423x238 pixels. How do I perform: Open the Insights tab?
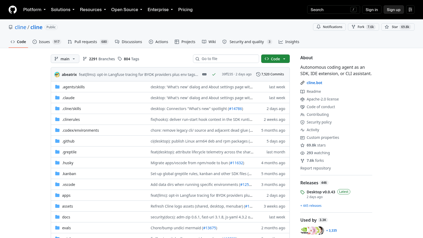pyautogui.click(x=289, y=42)
